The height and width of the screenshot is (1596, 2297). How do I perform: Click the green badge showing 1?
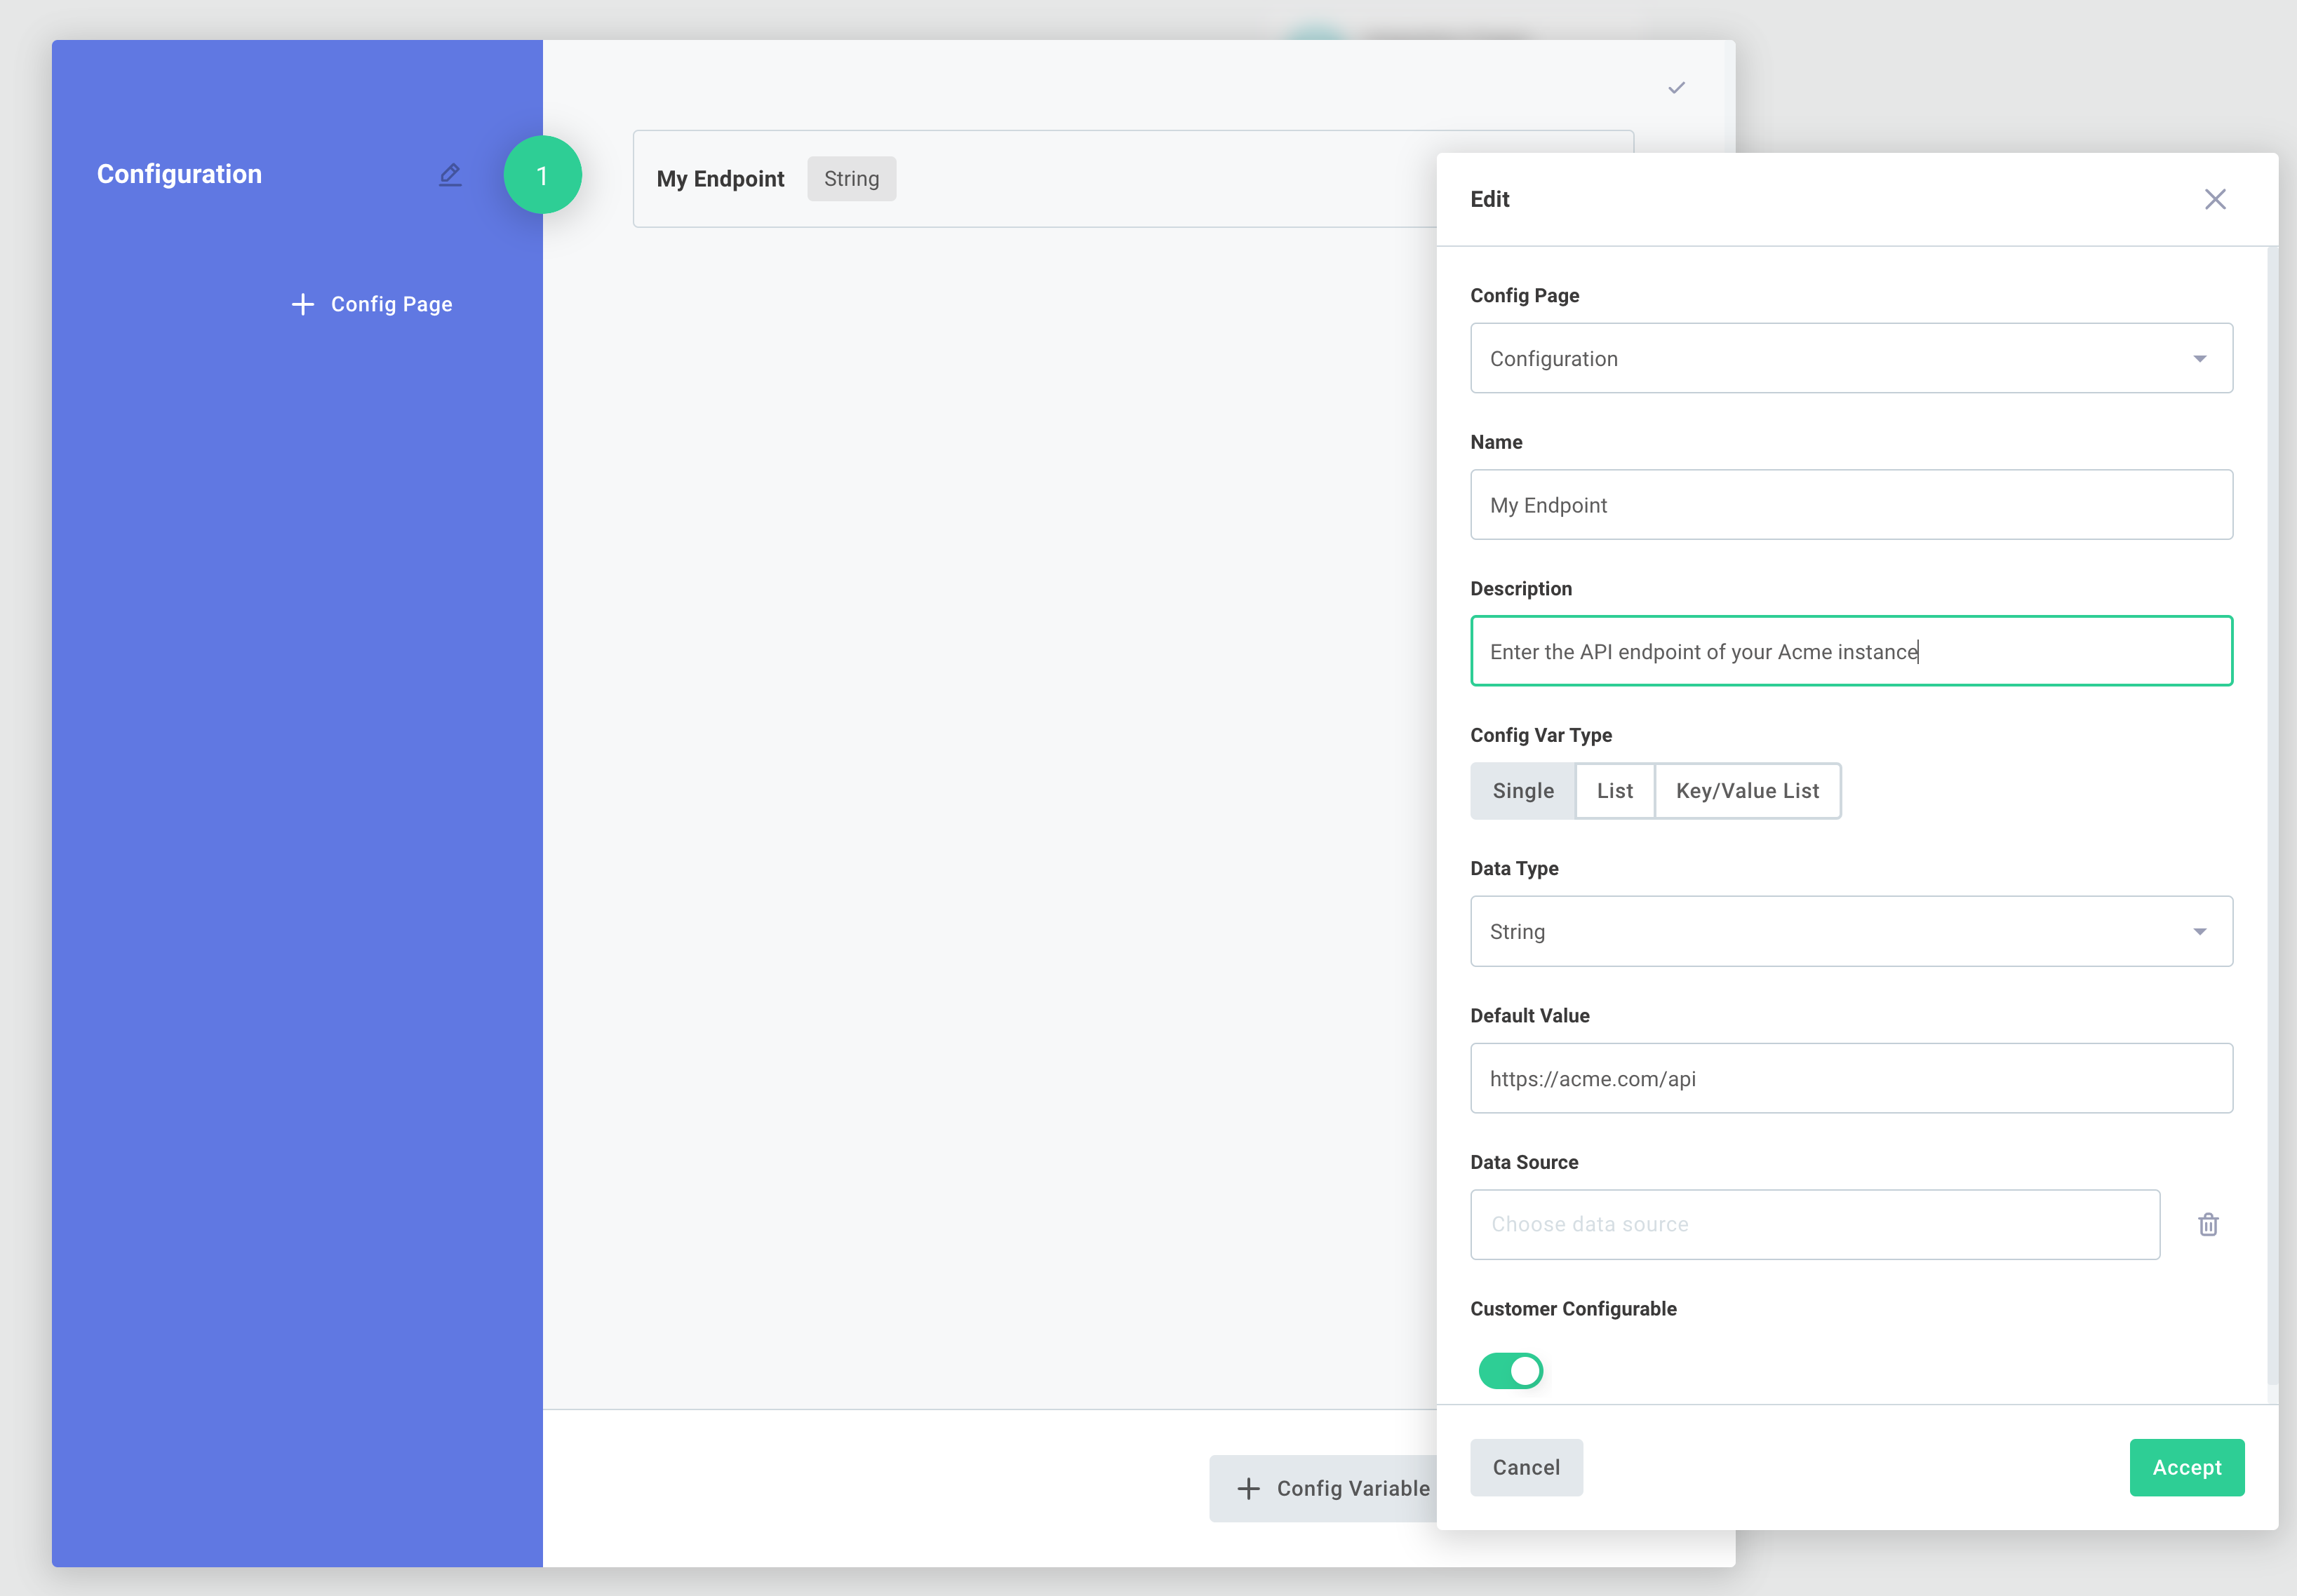(542, 174)
